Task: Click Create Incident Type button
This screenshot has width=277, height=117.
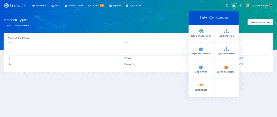Action: click(260, 22)
